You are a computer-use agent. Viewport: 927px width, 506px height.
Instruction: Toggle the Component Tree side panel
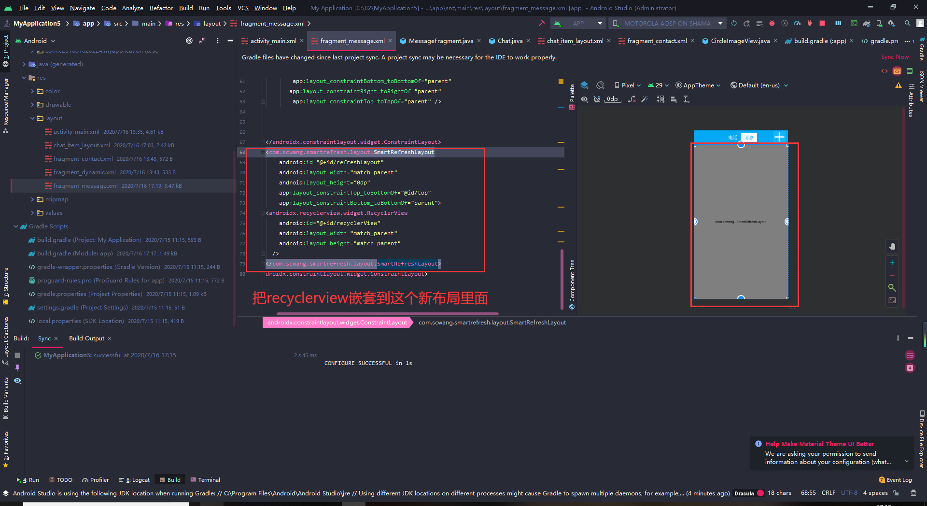(572, 284)
